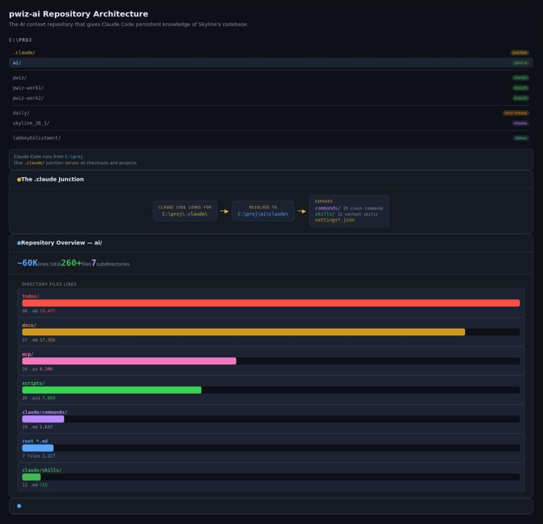Click the arrow after the C:\proj\.claude\ box

(x=224, y=211)
